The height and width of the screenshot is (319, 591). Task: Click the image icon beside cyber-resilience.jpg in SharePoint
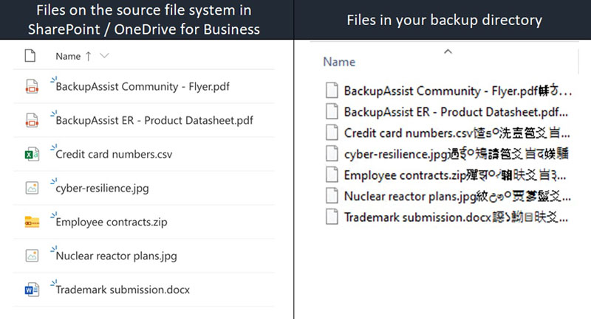[x=32, y=188]
